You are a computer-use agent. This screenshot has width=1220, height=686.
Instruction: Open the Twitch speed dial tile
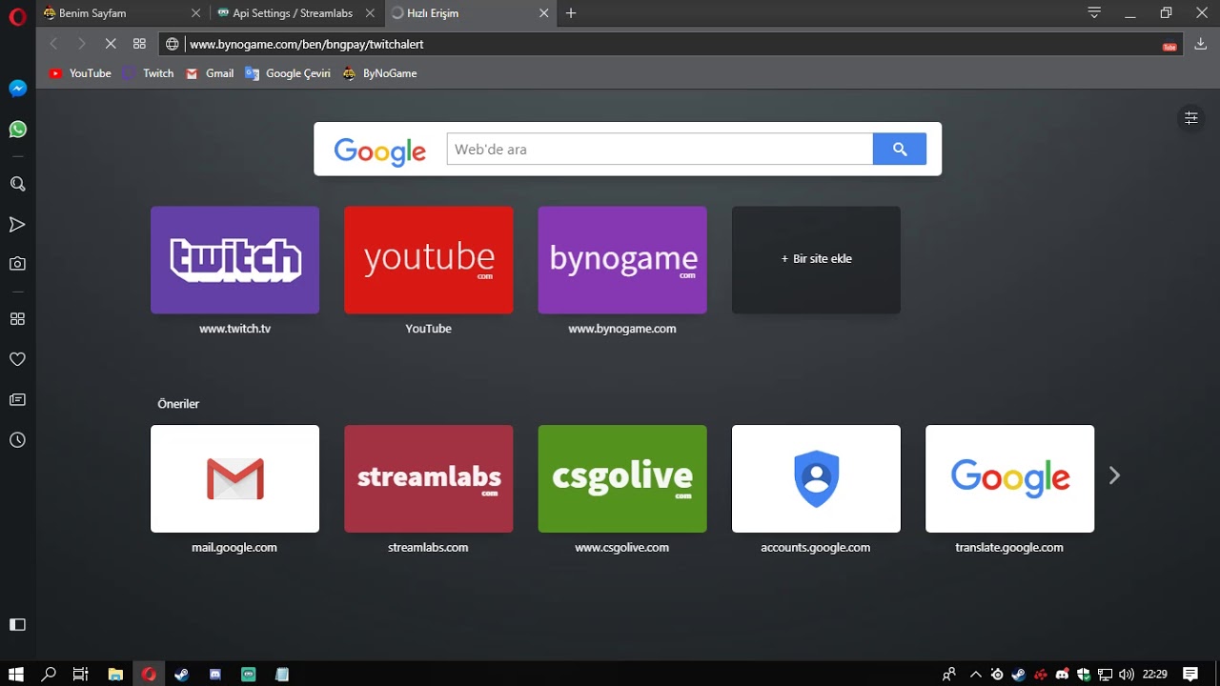[x=234, y=260]
